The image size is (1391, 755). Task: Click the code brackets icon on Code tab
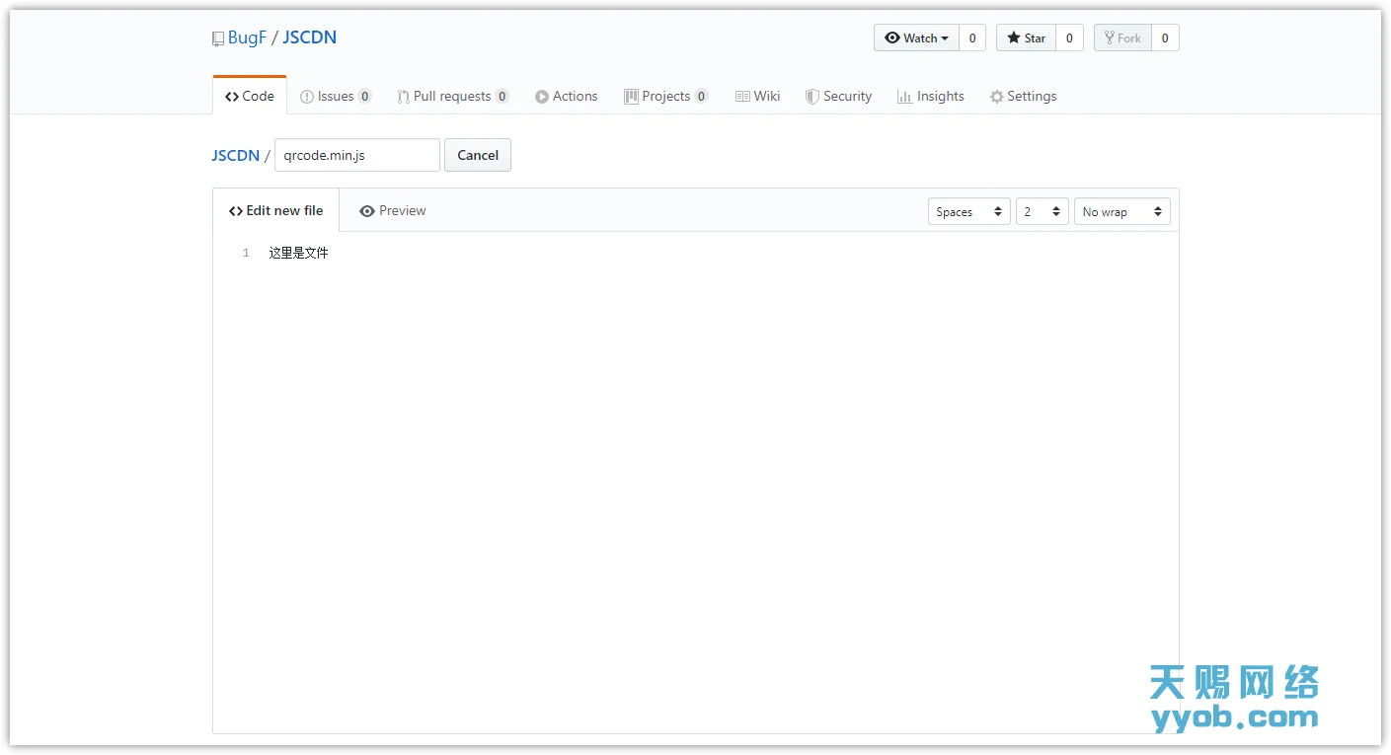point(232,95)
